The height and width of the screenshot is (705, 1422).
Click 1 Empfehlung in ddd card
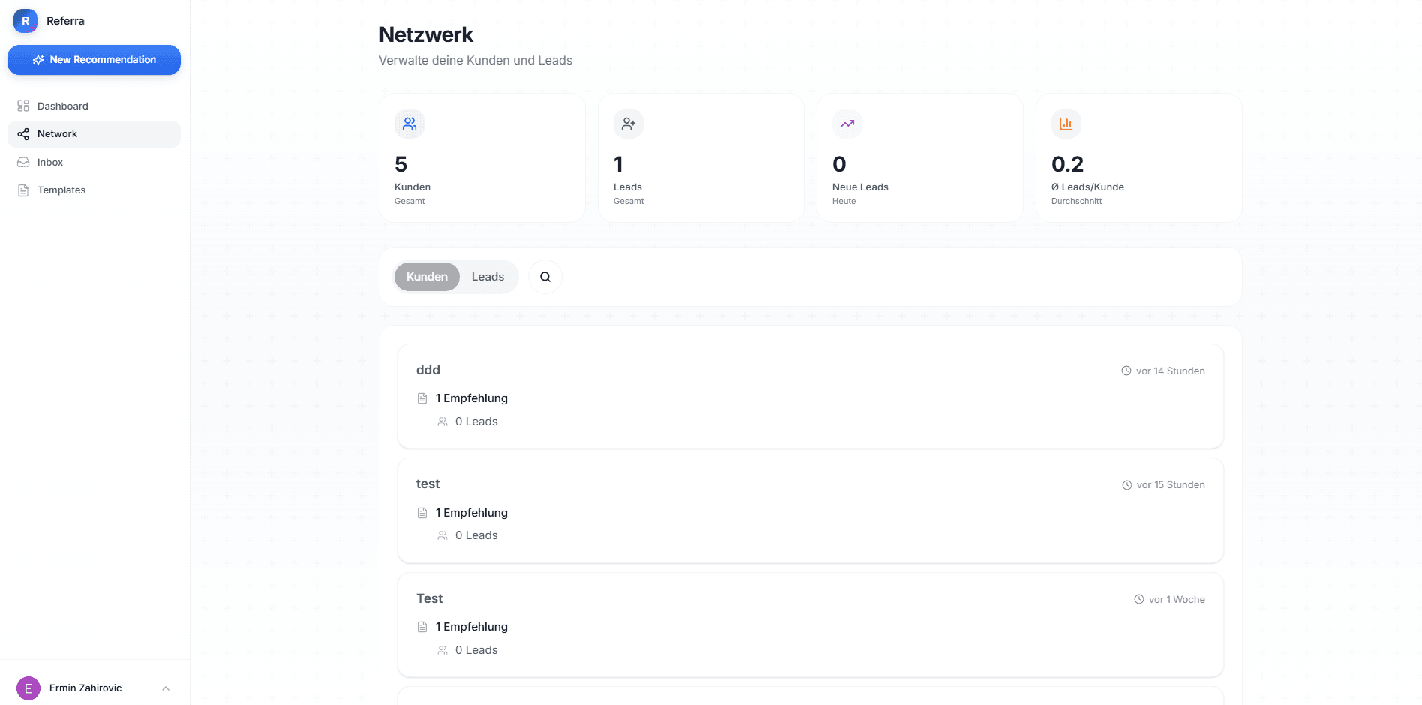[472, 398]
